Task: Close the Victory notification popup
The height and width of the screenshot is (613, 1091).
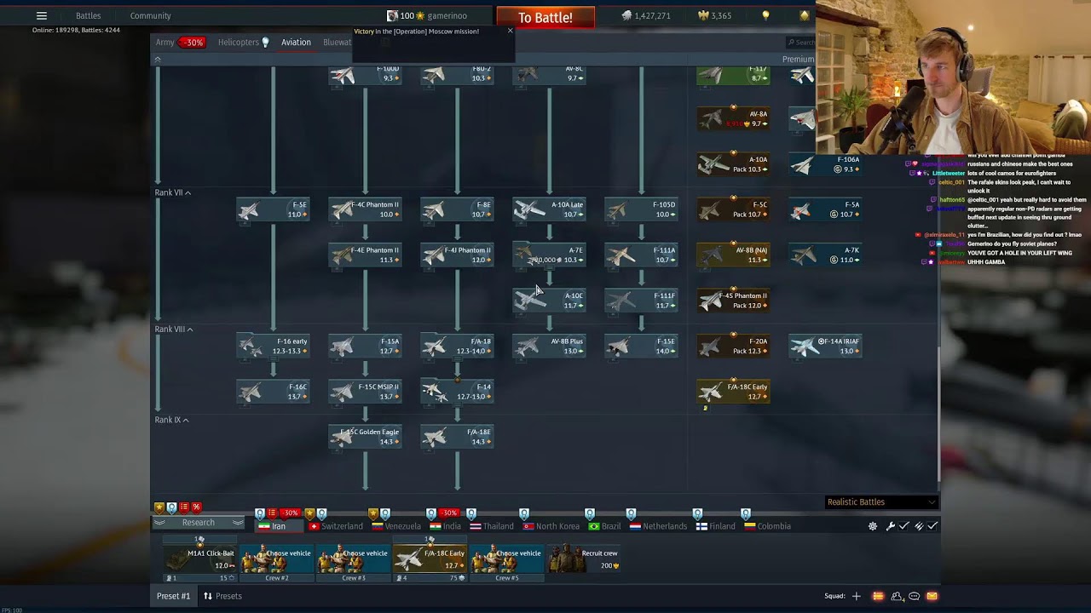Action: coord(510,32)
